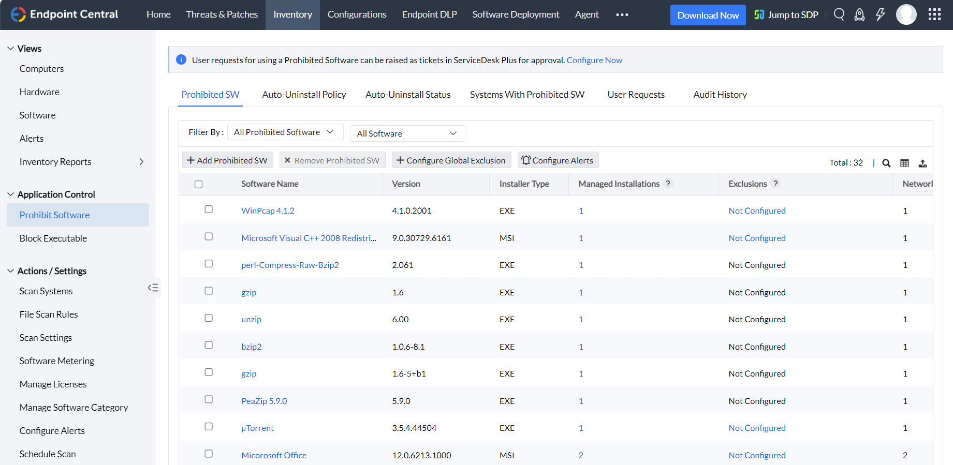Screen dimensions: 953x465
Task: Open the Threats & Patches menu
Action: [x=222, y=14]
